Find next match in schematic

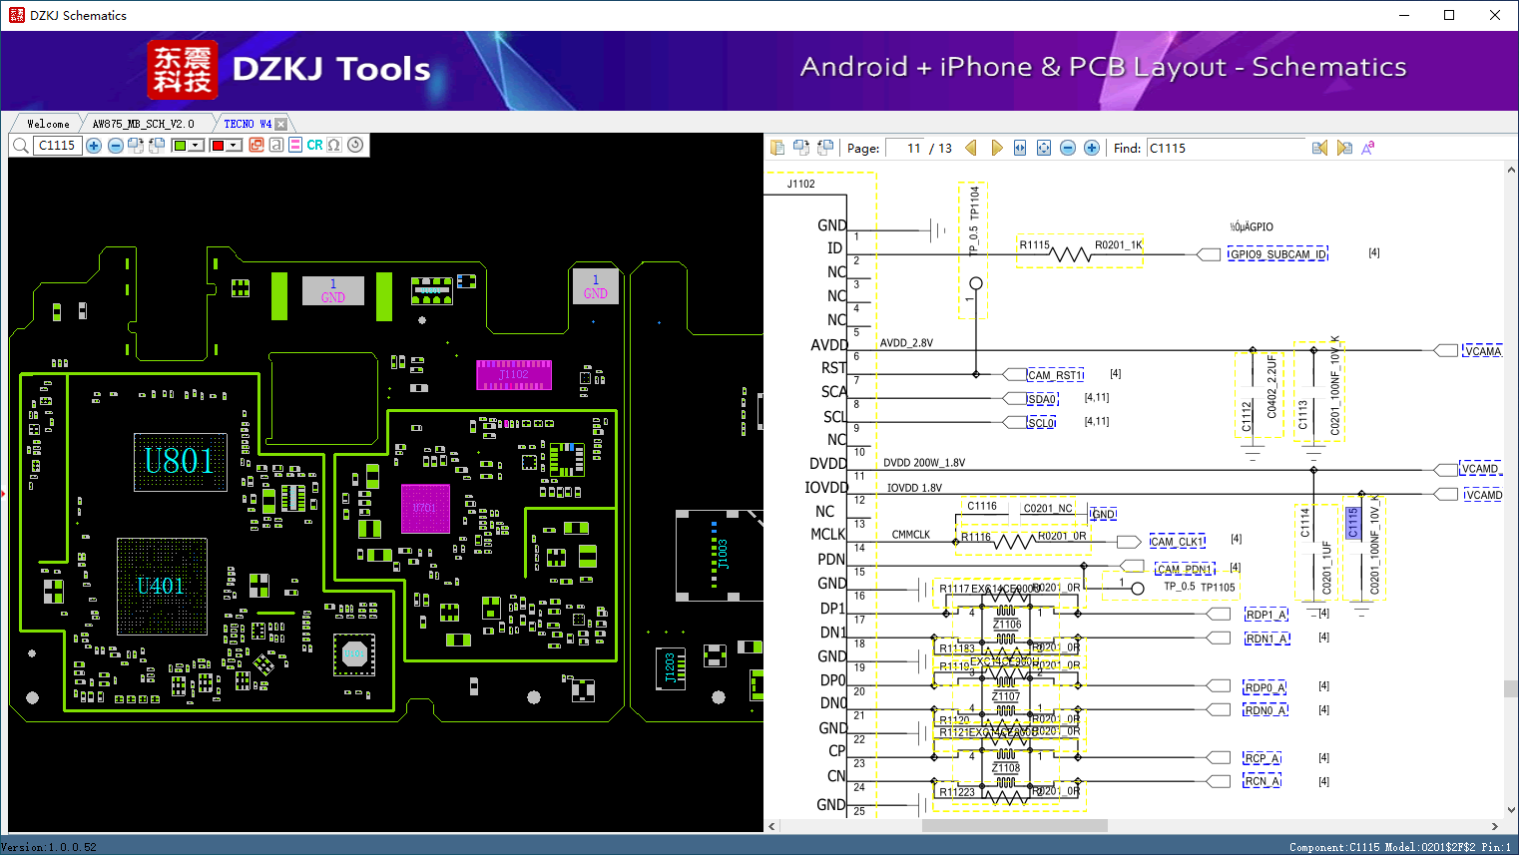tap(1344, 148)
